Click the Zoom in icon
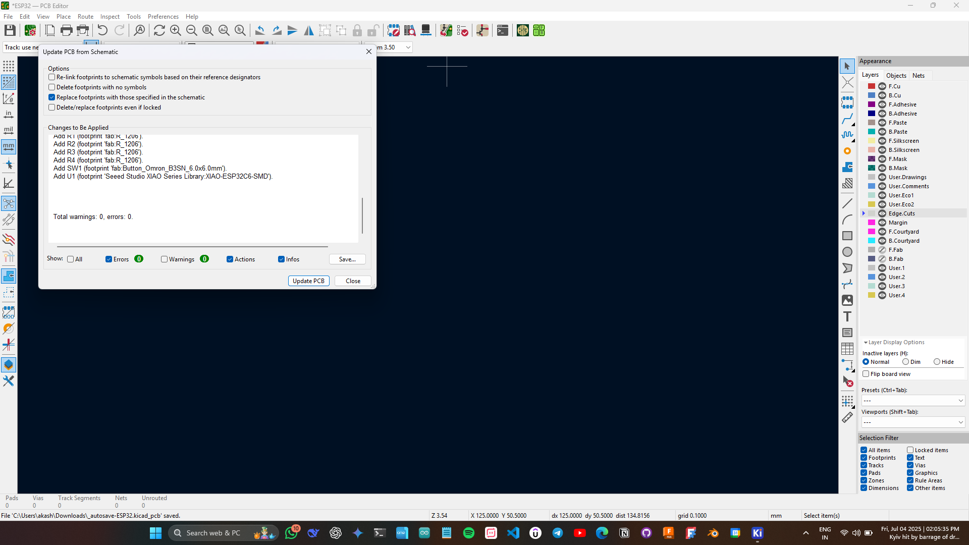The width and height of the screenshot is (969, 545). [x=176, y=31]
